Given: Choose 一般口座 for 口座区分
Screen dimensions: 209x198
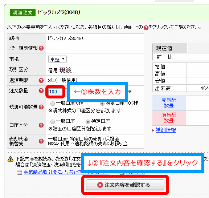Looking at the screenshot, I should 53,122.
